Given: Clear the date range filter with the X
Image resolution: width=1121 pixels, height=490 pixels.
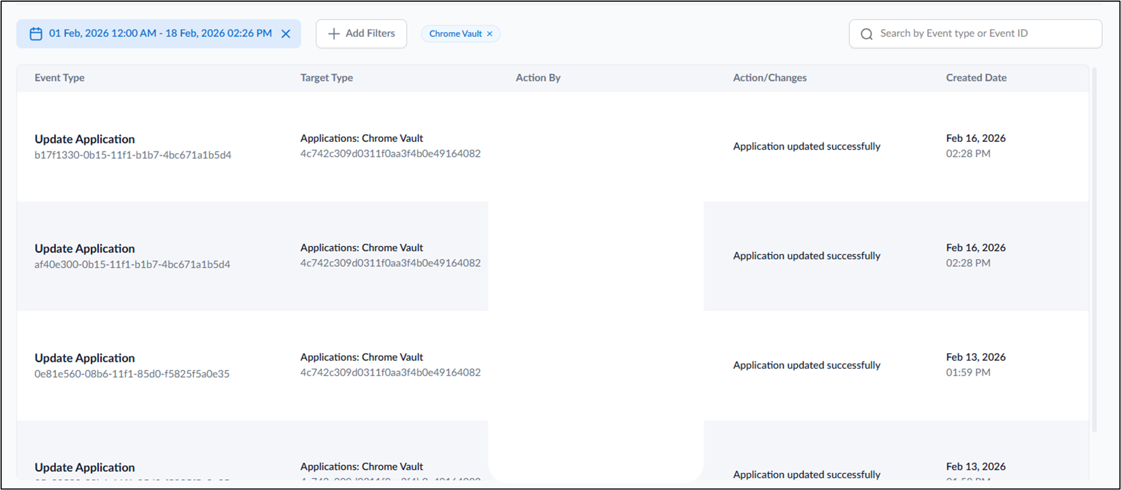Looking at the screenshot, I should (286, 34).
